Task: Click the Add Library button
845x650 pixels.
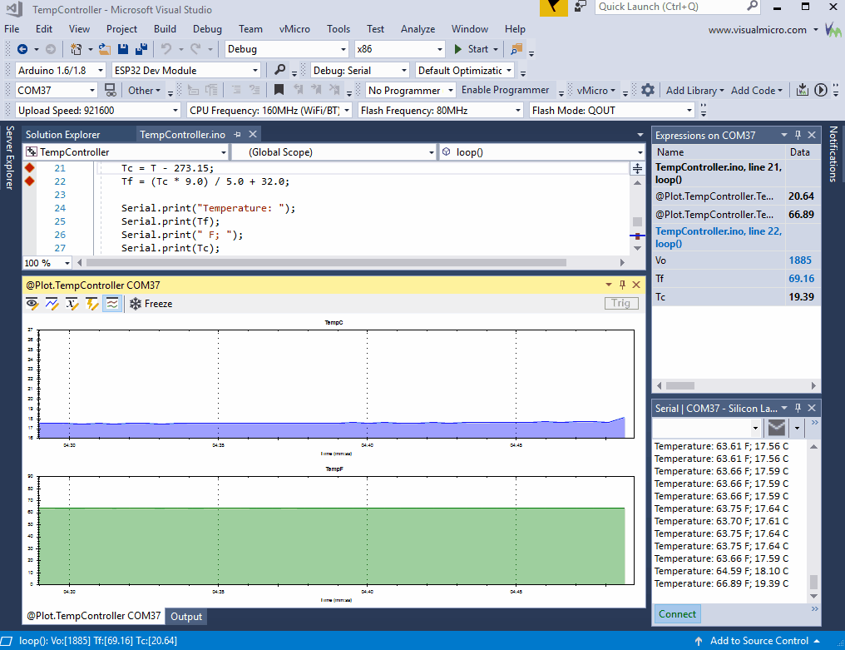Action: pos(694,90)
